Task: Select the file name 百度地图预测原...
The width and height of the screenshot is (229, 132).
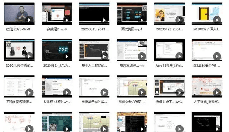Action: pyautogui.click(x=19, y=102)
